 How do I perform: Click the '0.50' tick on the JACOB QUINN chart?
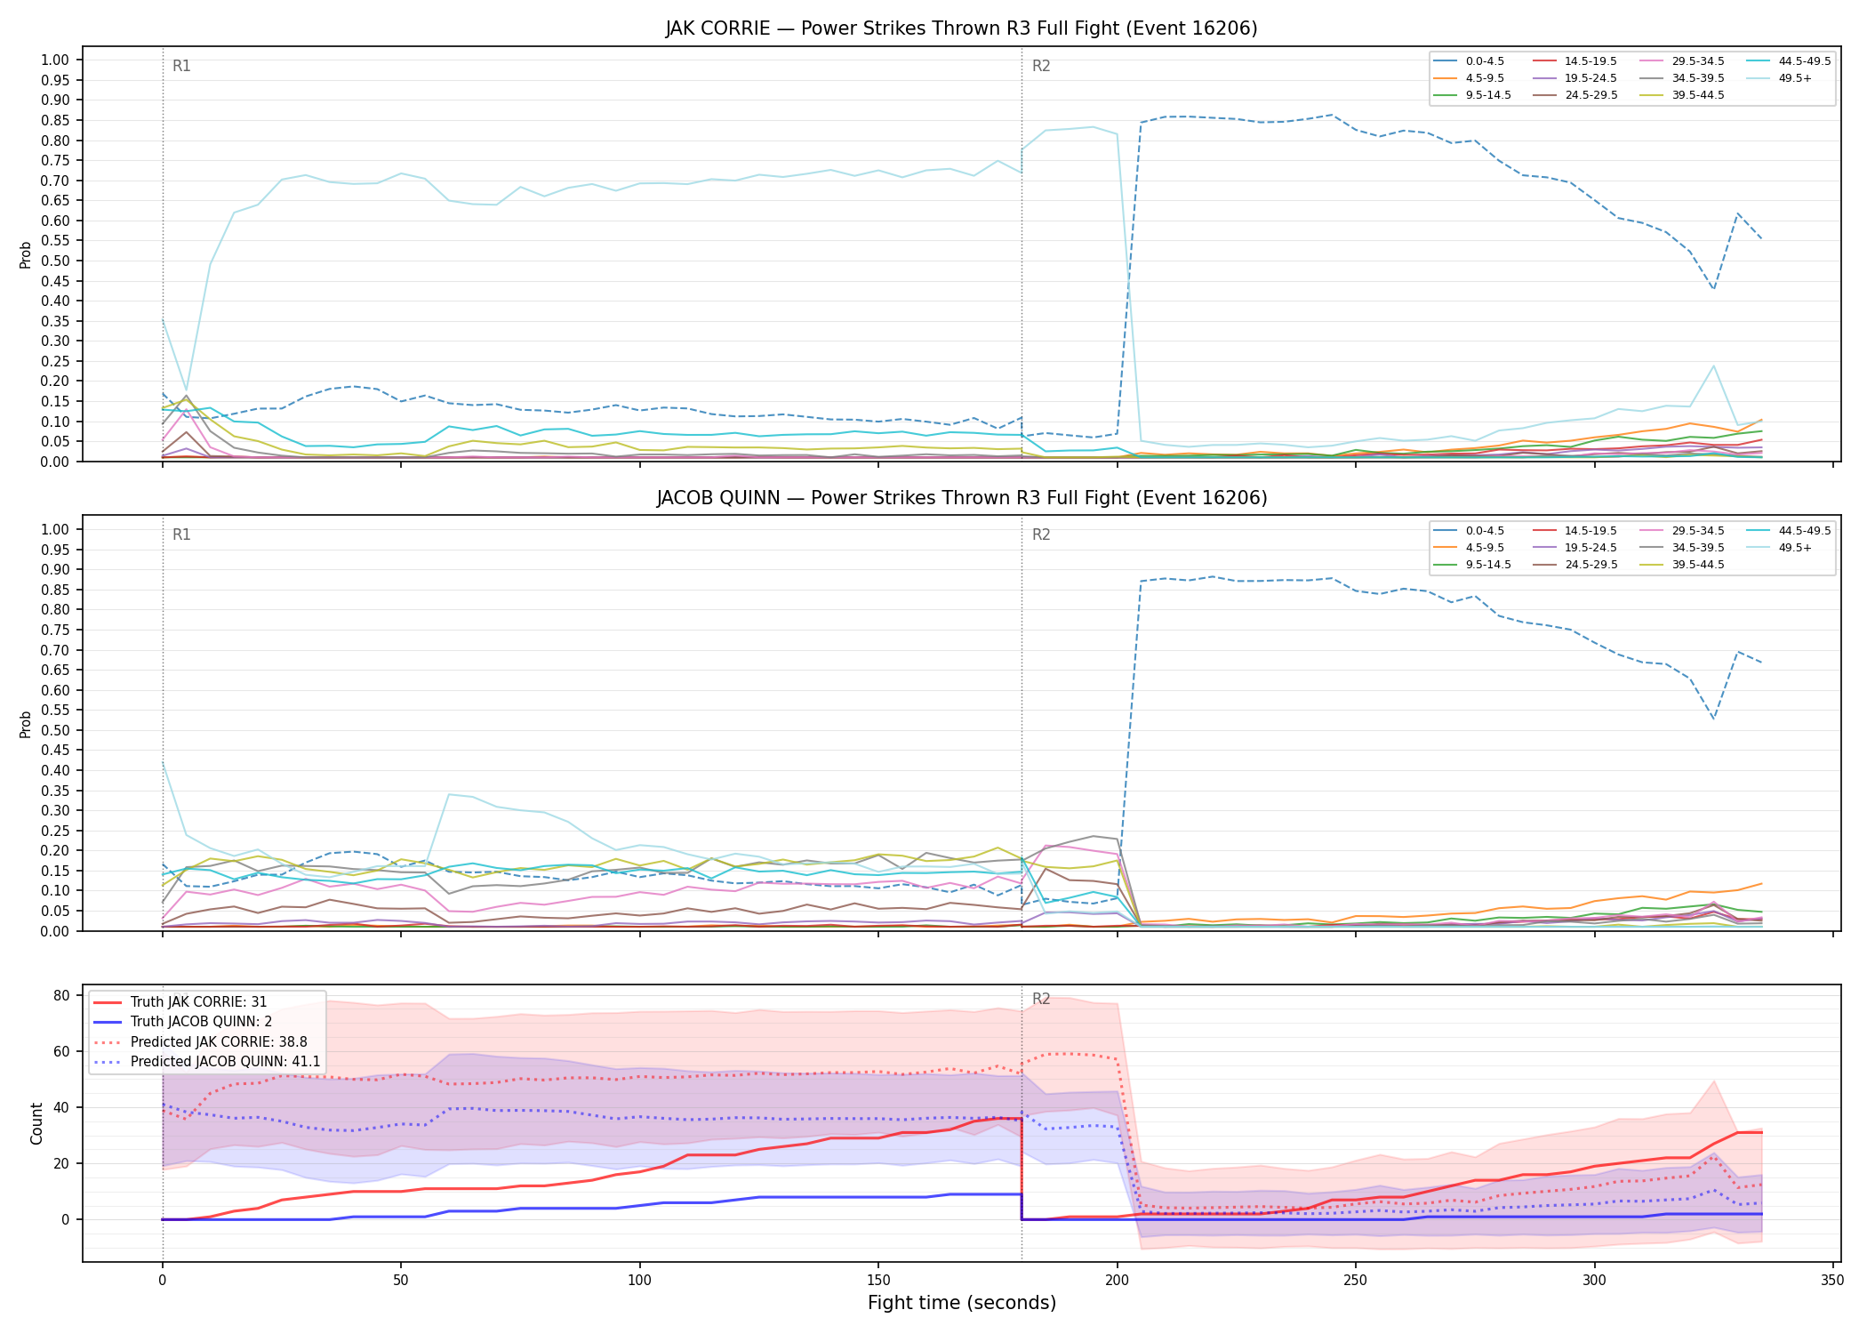point(55,730)
